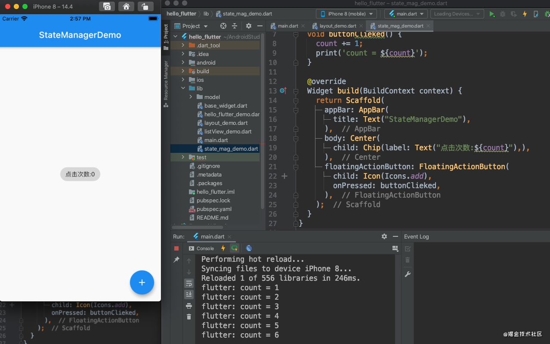Tap the blue floating add button
The image size is (550, 344).
pos(142,282)
